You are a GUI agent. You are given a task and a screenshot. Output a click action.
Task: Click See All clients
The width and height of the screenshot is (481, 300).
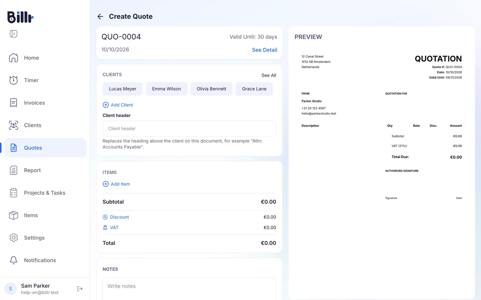click(269, 75)
